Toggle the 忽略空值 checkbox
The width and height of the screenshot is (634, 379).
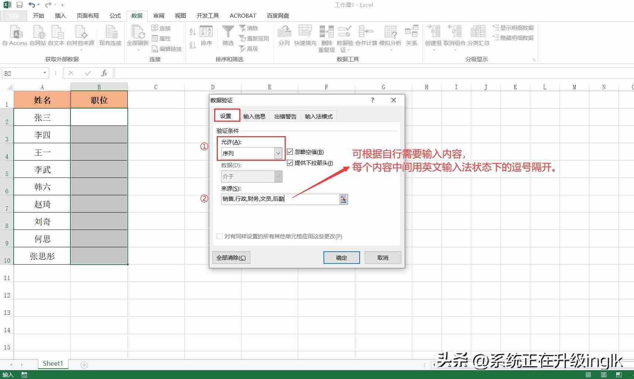pyautogui.click(x=290, y=152)
